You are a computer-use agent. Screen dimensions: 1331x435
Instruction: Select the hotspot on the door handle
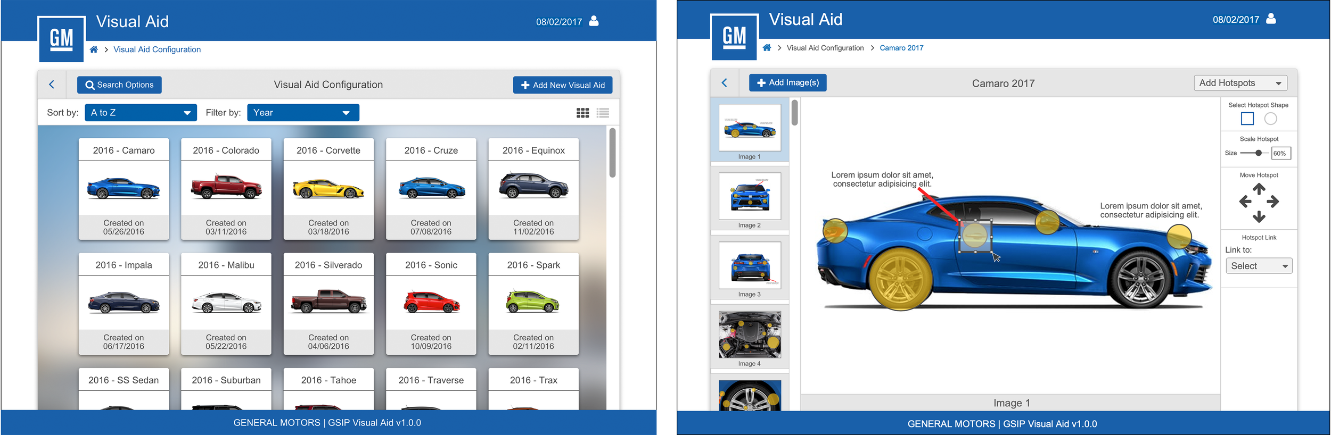975,236
